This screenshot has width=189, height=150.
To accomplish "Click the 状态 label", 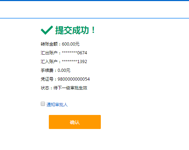I will pos(45,88).
